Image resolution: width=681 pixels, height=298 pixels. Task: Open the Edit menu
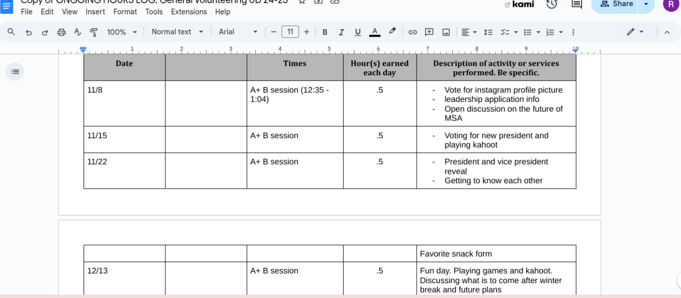point(47,12)
